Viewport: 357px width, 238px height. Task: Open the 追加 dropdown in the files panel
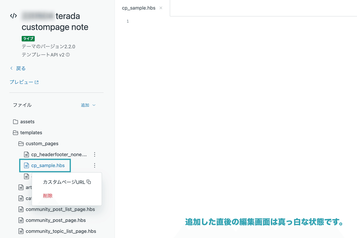tap(88, 105)
